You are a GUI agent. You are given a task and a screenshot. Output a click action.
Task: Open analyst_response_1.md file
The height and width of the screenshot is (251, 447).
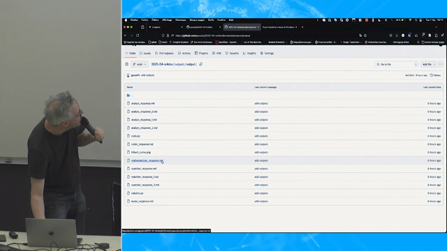tap(144, 120)
